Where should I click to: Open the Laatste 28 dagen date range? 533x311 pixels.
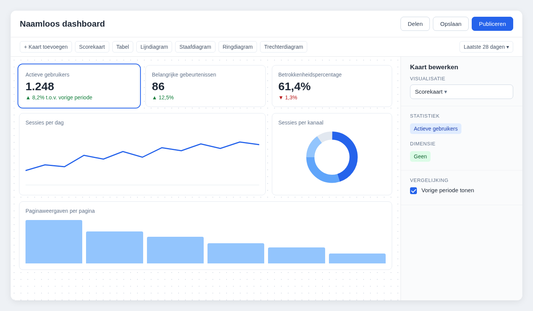point(486,47)
